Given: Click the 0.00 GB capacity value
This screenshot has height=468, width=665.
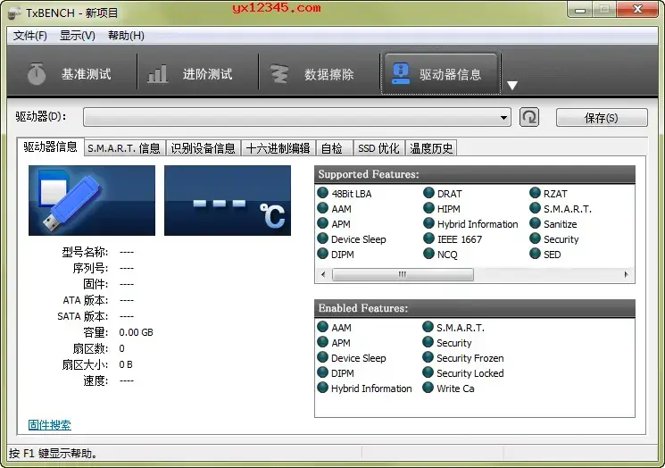Looking at the screenshot, I should (137, 332).
